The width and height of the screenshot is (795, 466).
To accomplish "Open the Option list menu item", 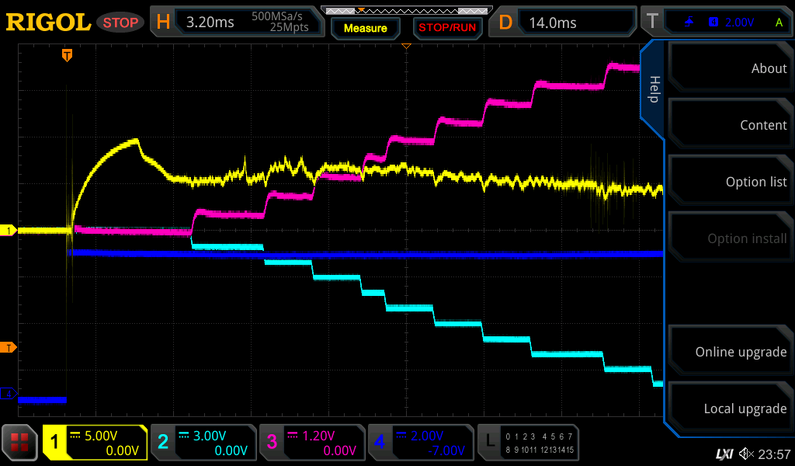I will (730, 182).
